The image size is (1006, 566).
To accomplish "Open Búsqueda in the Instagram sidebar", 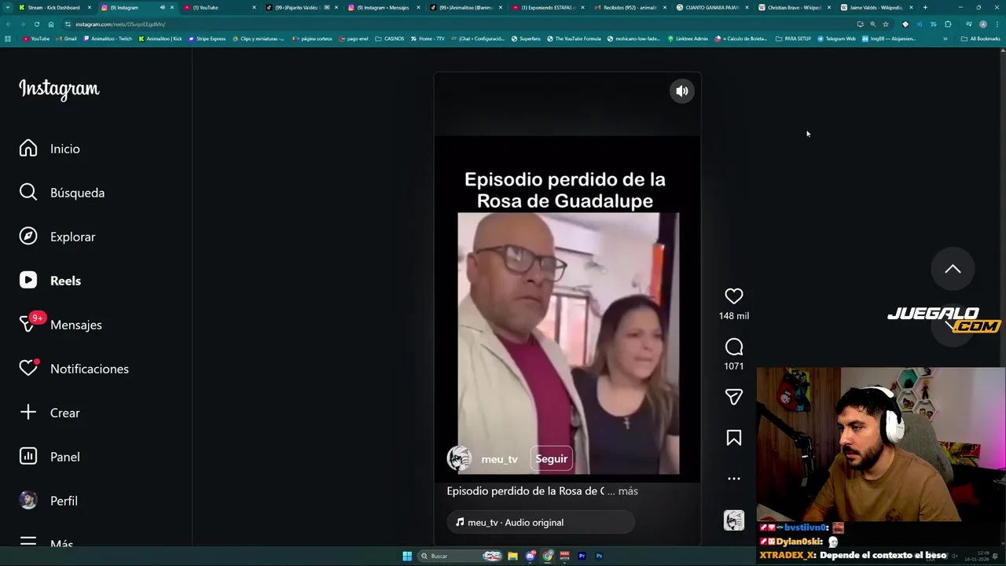I will pyautogui.click(x=62, y=193).
